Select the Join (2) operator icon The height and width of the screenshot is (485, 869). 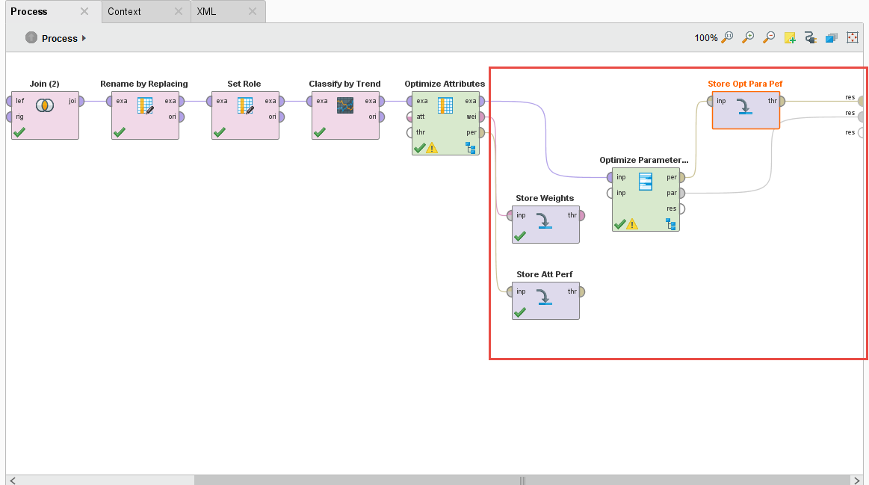(45, 105)
